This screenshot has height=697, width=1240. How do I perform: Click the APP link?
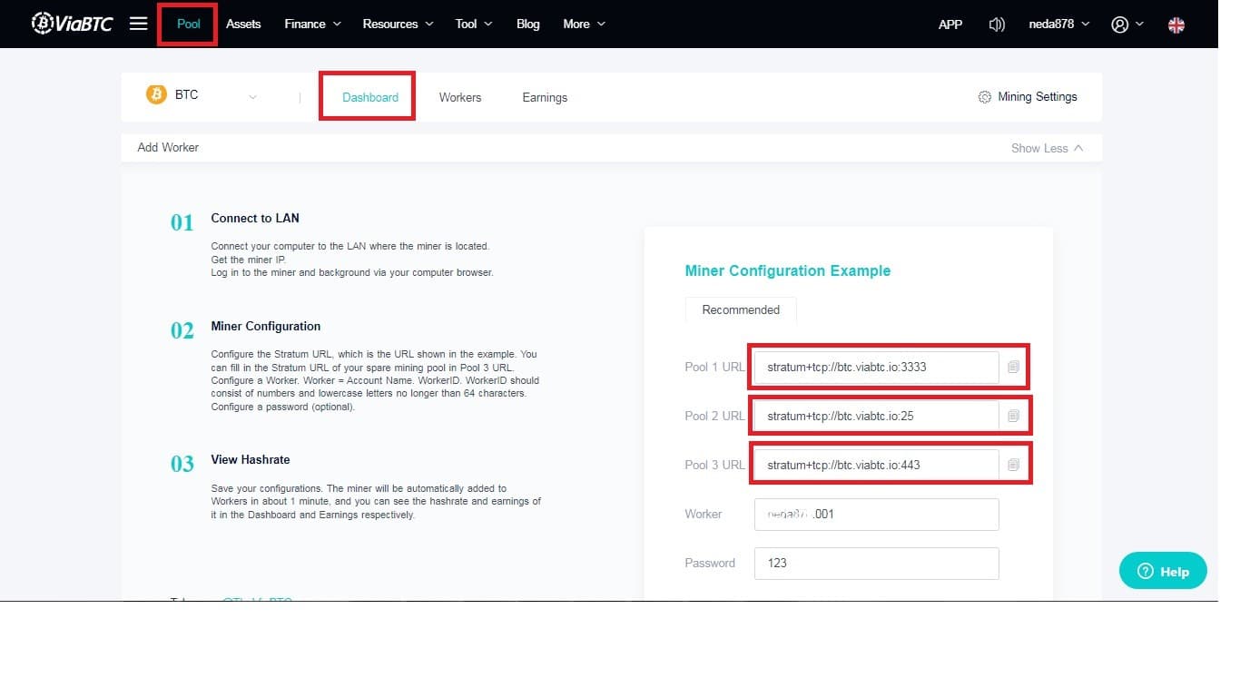(x=950, y=25)
